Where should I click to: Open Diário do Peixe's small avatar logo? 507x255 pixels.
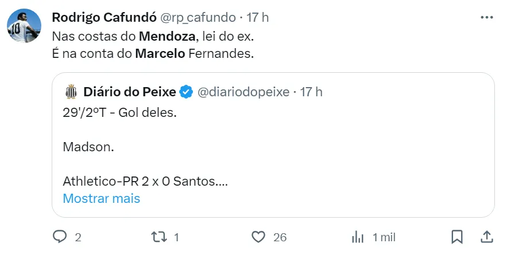click(x=71, y=91)
